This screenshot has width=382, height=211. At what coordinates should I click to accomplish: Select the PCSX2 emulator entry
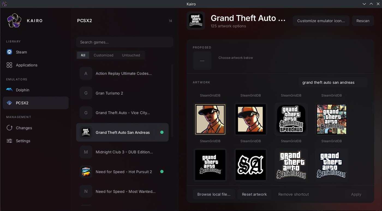click(36, 103)
